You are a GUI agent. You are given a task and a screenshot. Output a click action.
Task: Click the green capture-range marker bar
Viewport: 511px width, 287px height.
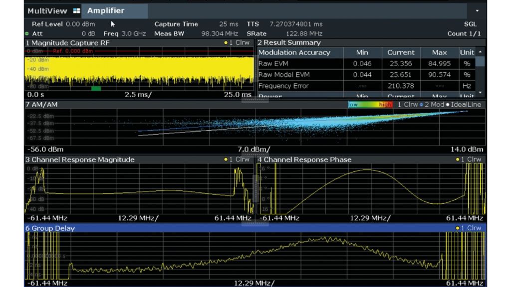[x=96, y=88]
